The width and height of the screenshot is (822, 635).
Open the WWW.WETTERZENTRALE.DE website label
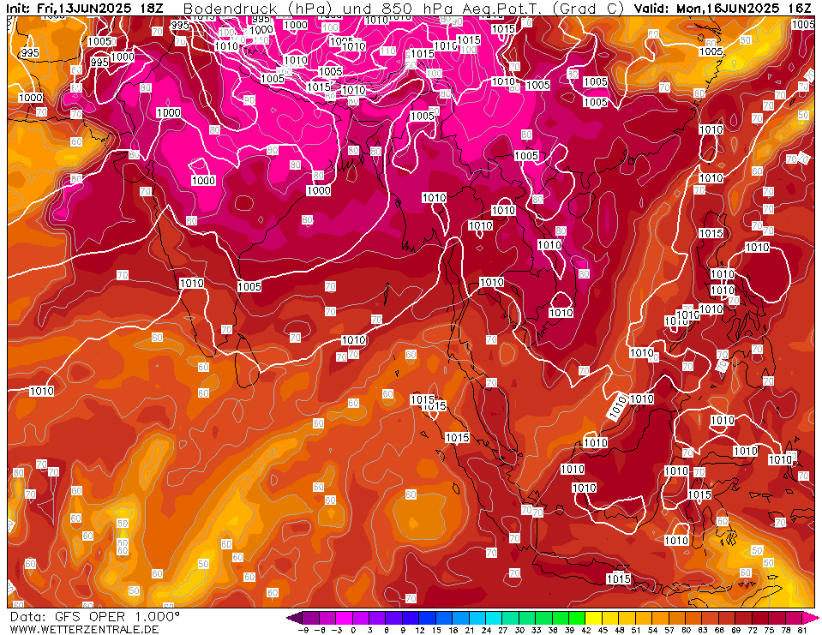[84, 629]
